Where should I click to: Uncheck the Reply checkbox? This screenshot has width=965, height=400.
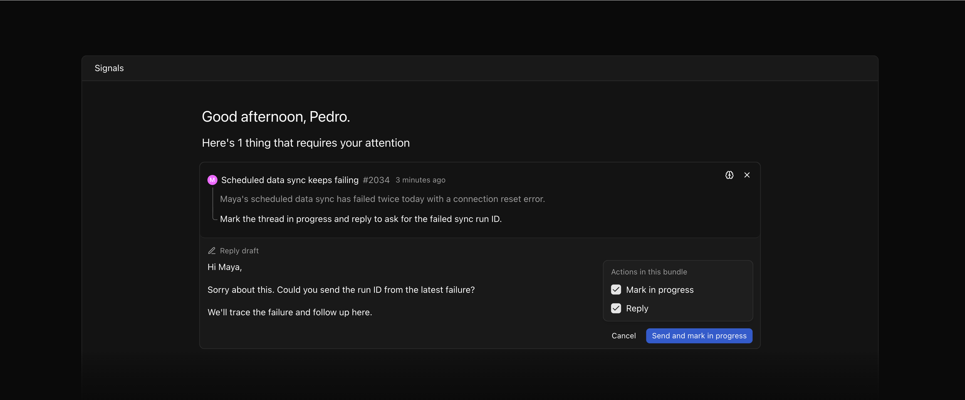click(616, 308)
